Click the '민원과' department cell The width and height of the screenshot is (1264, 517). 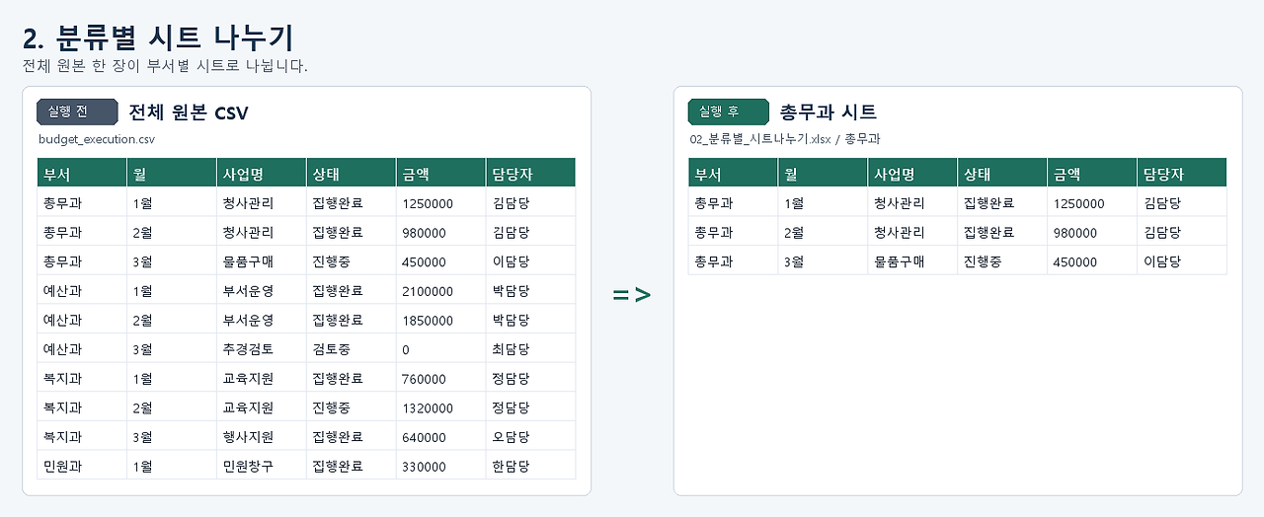coord(82,466)
